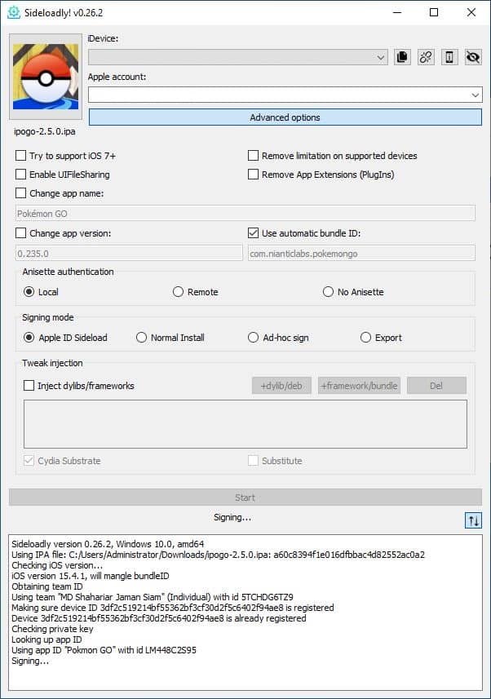Viewport: 491px width, 699px height.
Task: Click the up-down arrows log toggle icon
Action: [473, 520]
